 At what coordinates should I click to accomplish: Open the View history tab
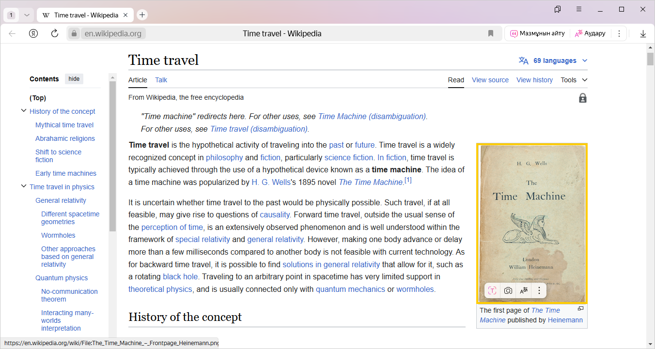(x=534, y=80)
